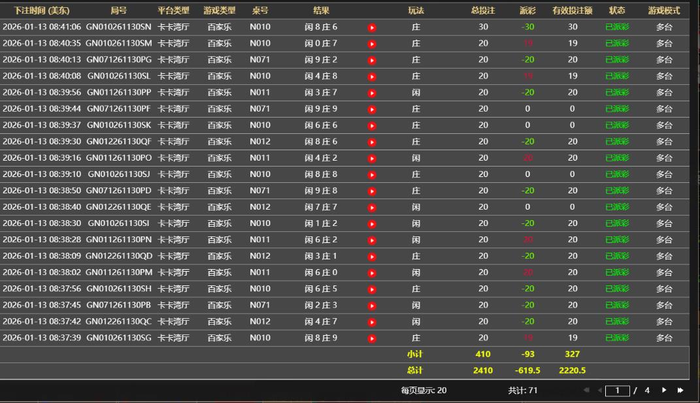The height and width of the screenshot is (403, 700).
Task: Click replay icon for round GN010261130SG
Action: pos(372,338)
